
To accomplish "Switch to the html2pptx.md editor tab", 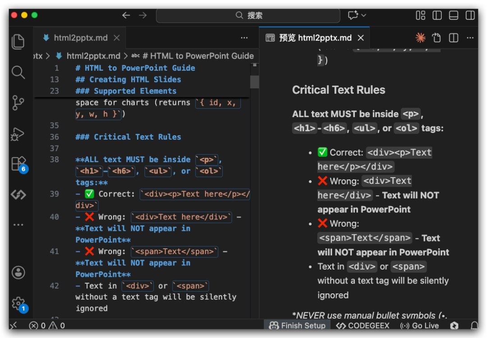I will pyautogui.click(x=80, y=38).
